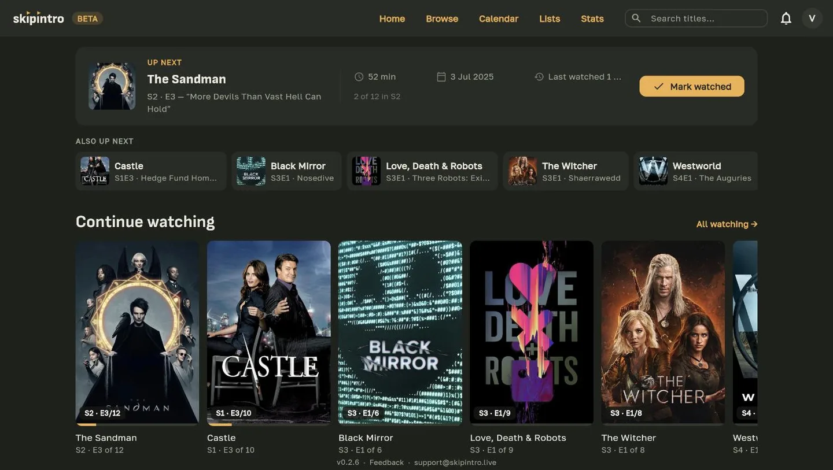Screen dimensions: 833x470
Task: Click the S1 · E3/10 badge on Castle poster
Action: [x=234, y=413]
